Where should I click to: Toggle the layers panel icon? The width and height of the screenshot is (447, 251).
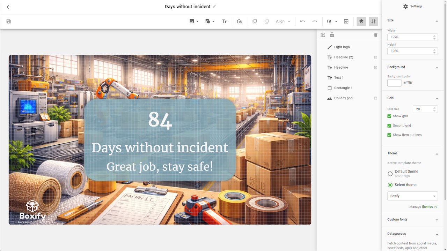[361, 22]
